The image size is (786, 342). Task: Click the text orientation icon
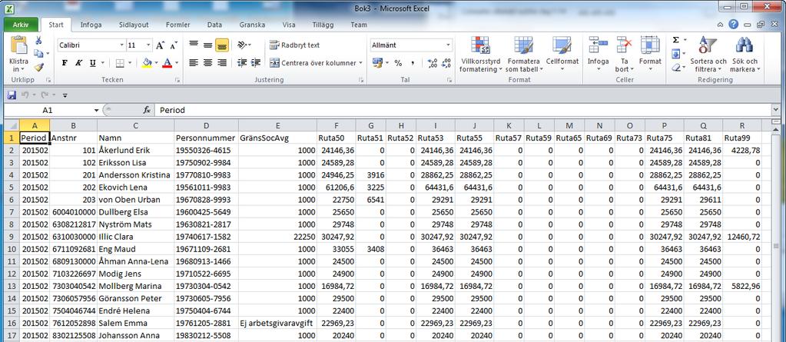(x=242, y=45)
